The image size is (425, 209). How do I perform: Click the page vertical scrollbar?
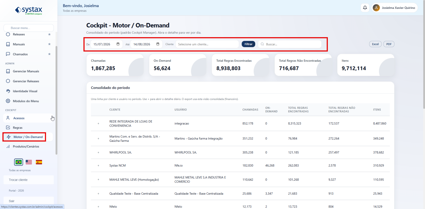click(424, 54)
